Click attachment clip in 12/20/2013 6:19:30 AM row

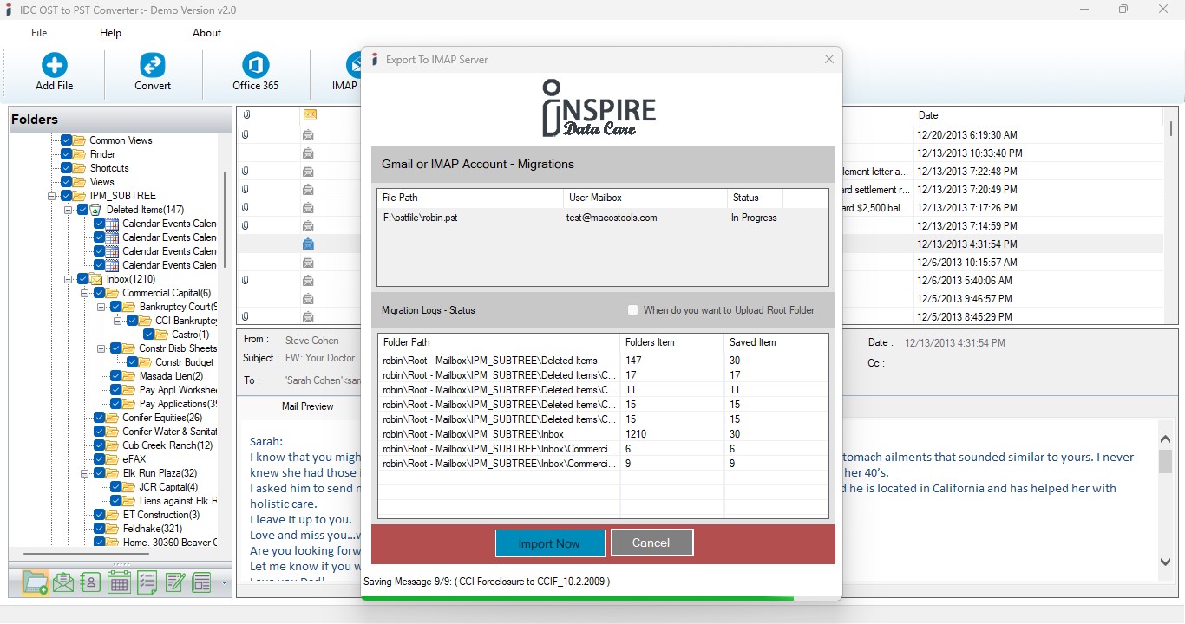(x=246, y=135)
